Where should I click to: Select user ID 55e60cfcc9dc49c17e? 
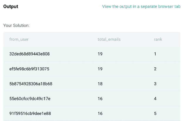pos(30,99)
